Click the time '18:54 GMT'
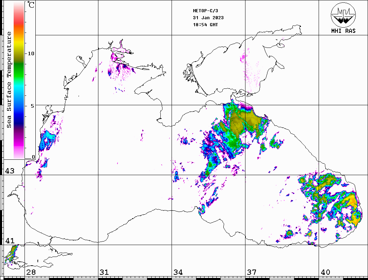Viewport: 368px width, 280px height. tap(205, 25)
